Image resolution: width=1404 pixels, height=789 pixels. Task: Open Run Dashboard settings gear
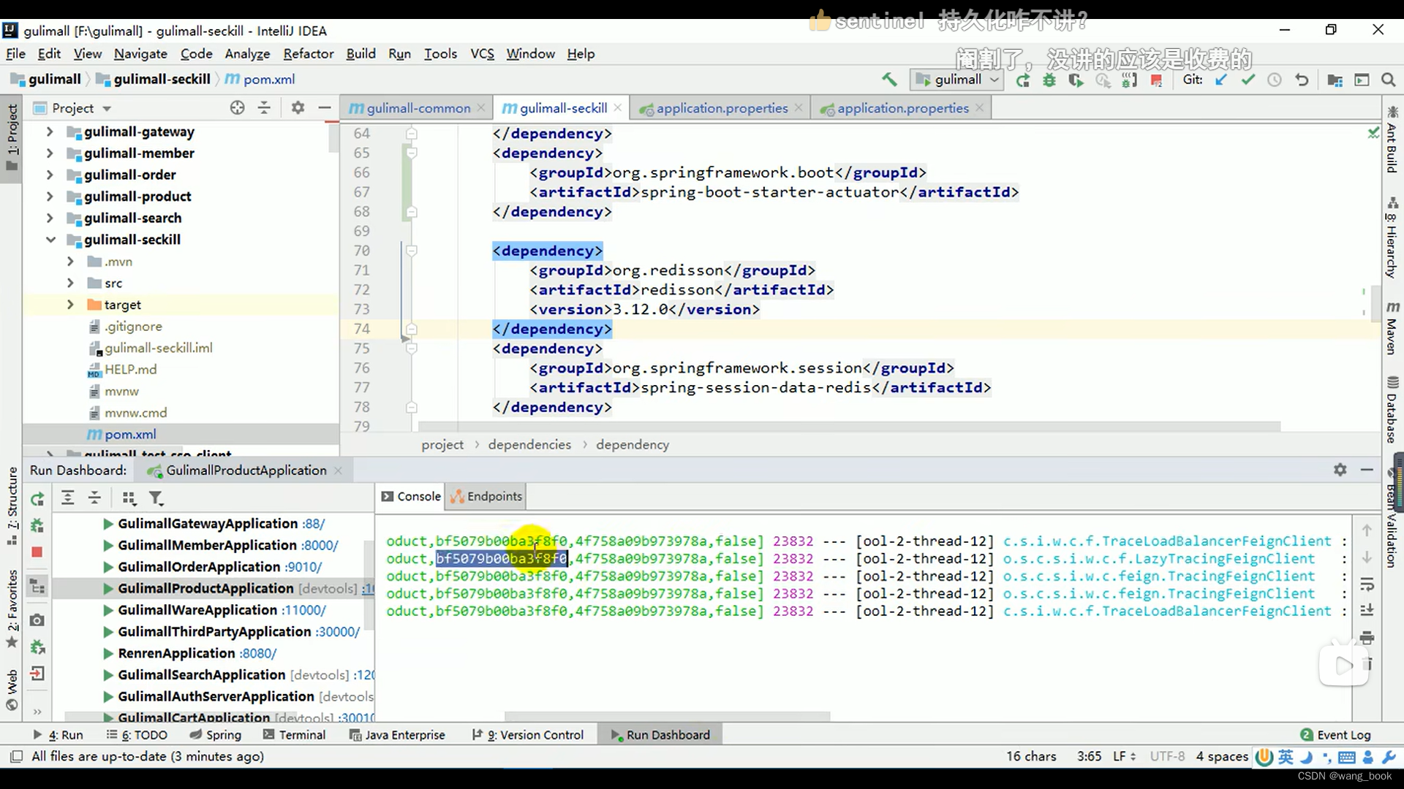1340,470
